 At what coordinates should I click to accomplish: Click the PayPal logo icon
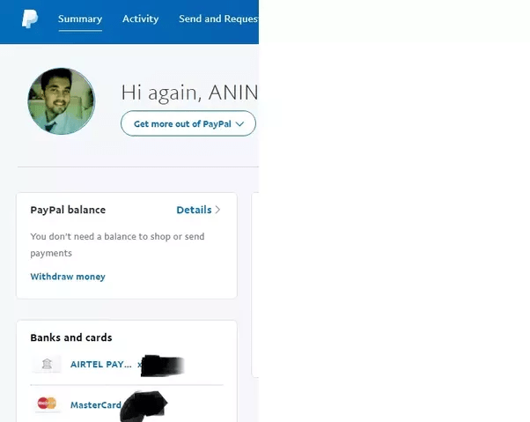(30, 19)
